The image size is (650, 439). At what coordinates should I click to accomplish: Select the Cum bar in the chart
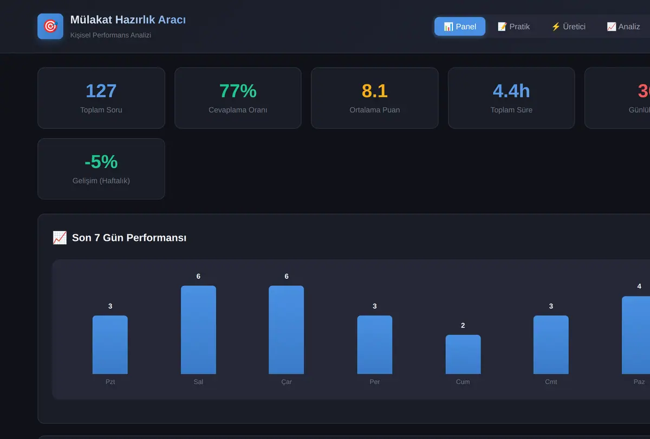463,355
